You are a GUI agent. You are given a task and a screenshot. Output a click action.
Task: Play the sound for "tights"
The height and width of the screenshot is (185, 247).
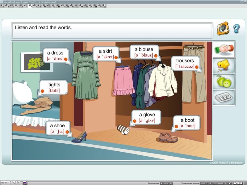pos(43,91)
